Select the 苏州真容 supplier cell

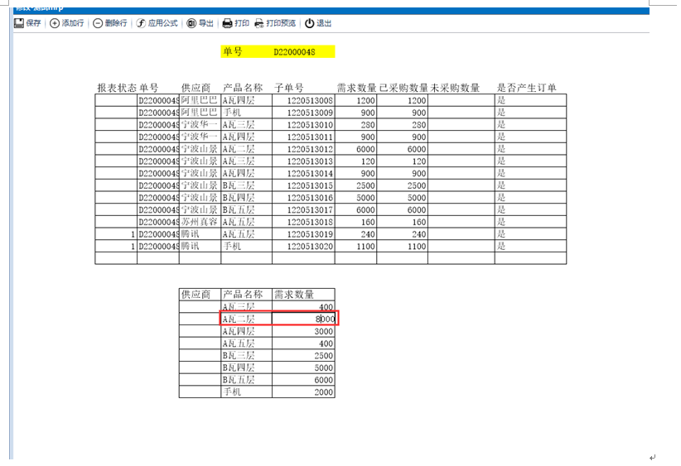coord(200,222)
